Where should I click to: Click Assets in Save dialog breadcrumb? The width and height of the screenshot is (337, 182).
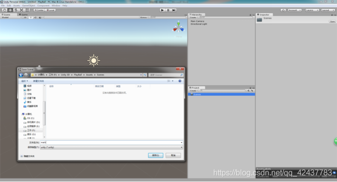[90, 75]
